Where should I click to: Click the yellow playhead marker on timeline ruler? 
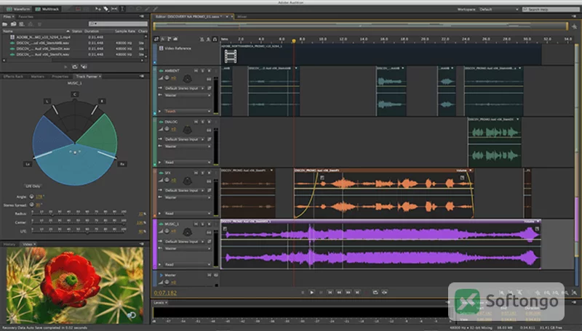pyautogui.click(x=294, y=41)
